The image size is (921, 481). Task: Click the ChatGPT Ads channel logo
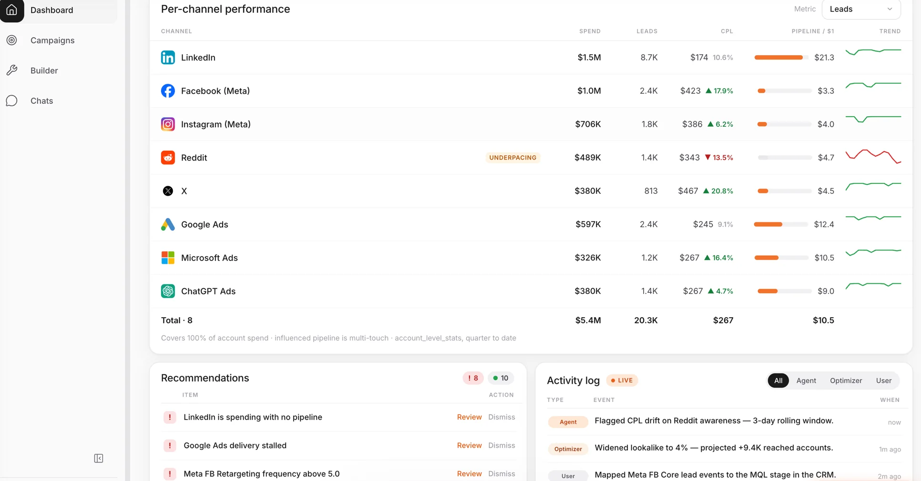pyautogui.click(x=168, y=291)
